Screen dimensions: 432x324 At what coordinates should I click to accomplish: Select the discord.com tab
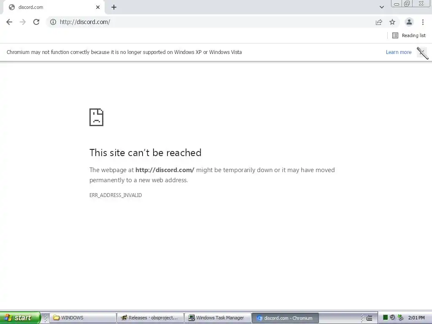[54, 7]
